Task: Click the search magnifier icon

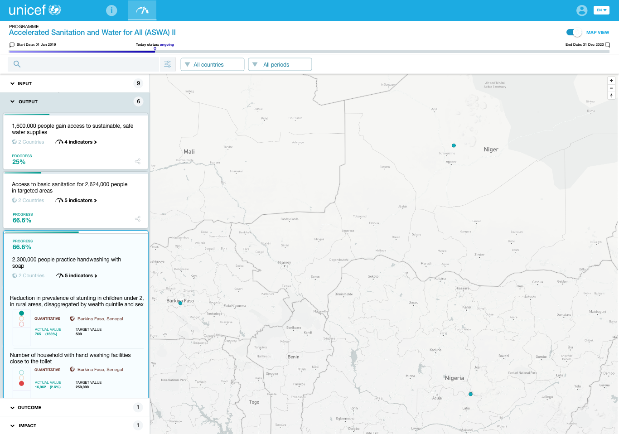Action: (x=17, y=64)
